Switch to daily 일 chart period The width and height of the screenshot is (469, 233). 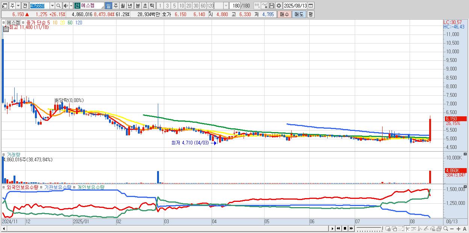(x=108, y=6)
